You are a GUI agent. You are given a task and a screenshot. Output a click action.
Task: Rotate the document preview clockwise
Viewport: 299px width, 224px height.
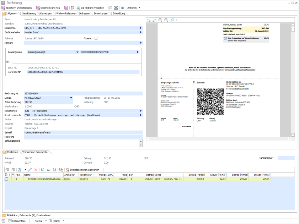(x=149, y=20)
